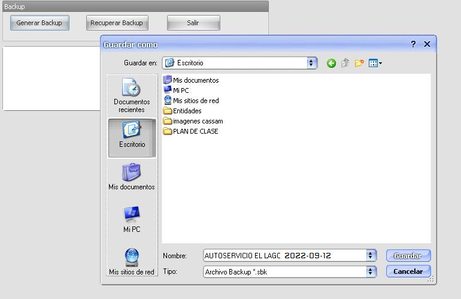This screenshot has width=461, height=299.
Task: Click the Guardar button
Action: (x=408, y=256)
